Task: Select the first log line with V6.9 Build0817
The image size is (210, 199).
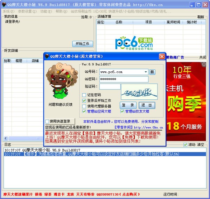Action: (105, 150)
